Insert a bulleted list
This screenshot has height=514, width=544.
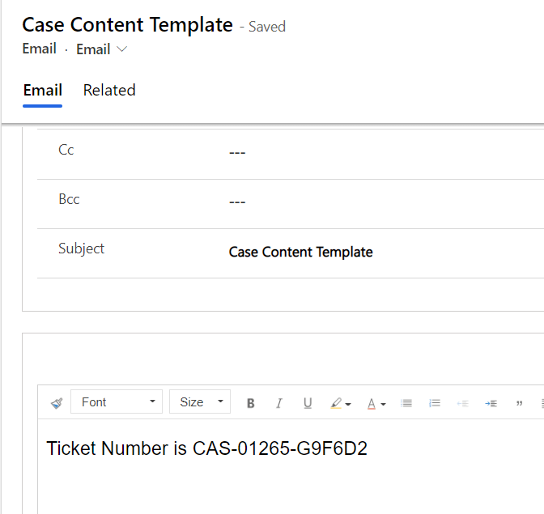pos(407,403)
